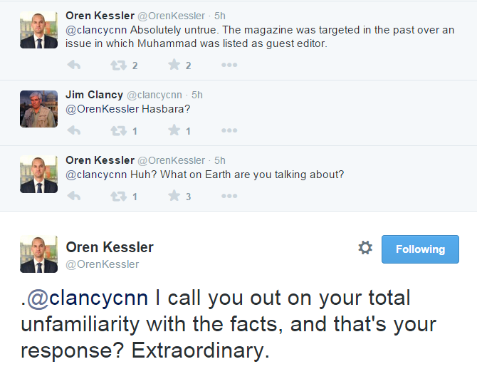Retweet the 'Absolutely untrue' tweet

coord(117,65)
